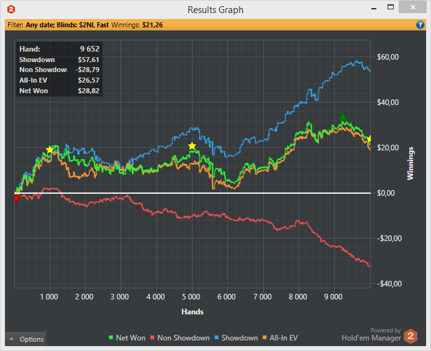Click the orange All-In EV color swatch
431x351 pixels.
pyautogui.click(x=265, y=338)
